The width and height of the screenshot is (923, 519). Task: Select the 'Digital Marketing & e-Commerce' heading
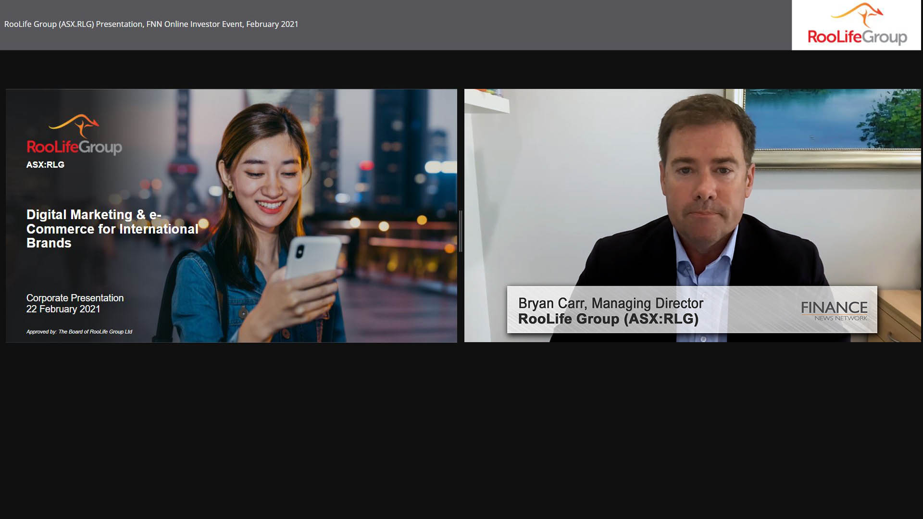112,229
